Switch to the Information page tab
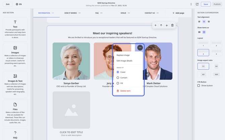The width and height of the screenshot is (225, 140). 44,13
